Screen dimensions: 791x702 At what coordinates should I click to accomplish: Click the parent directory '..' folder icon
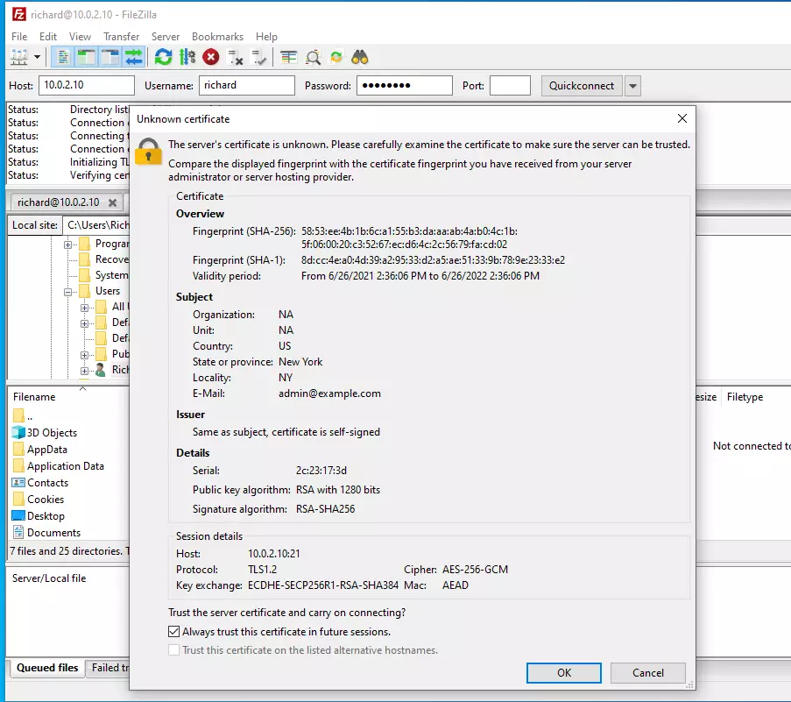point(18,415)
